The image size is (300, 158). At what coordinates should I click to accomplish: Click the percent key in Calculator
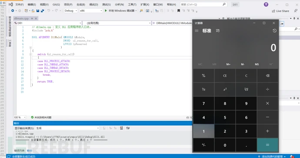coord(203,76)
